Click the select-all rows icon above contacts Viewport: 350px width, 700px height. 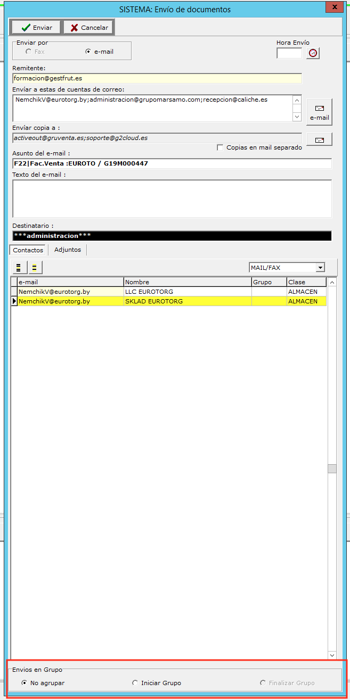(x=19, y=267)
